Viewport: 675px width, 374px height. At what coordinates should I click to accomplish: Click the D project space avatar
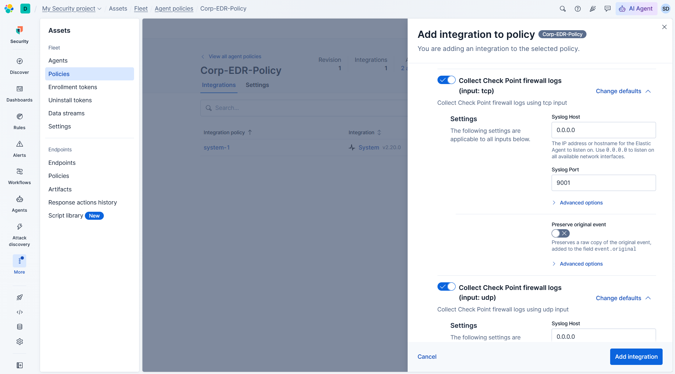[x=25, y=9]
